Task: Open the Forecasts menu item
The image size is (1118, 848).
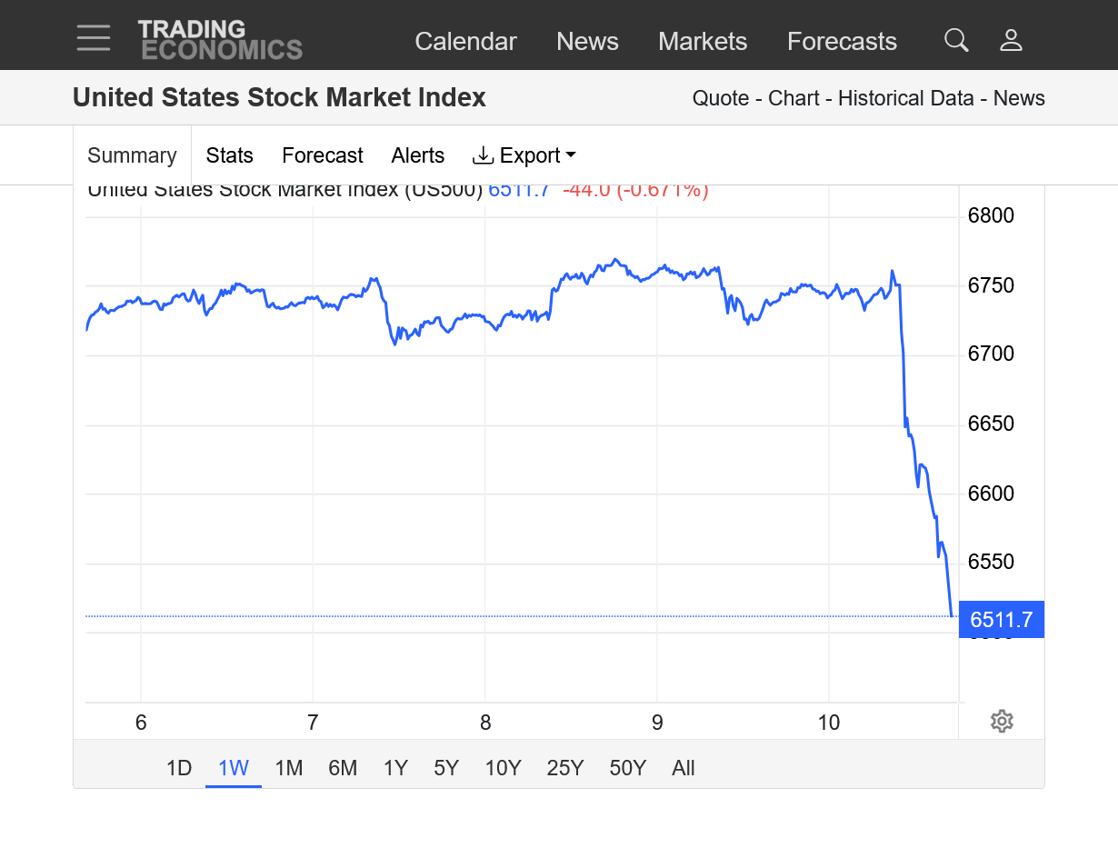Action: [842, 42]
